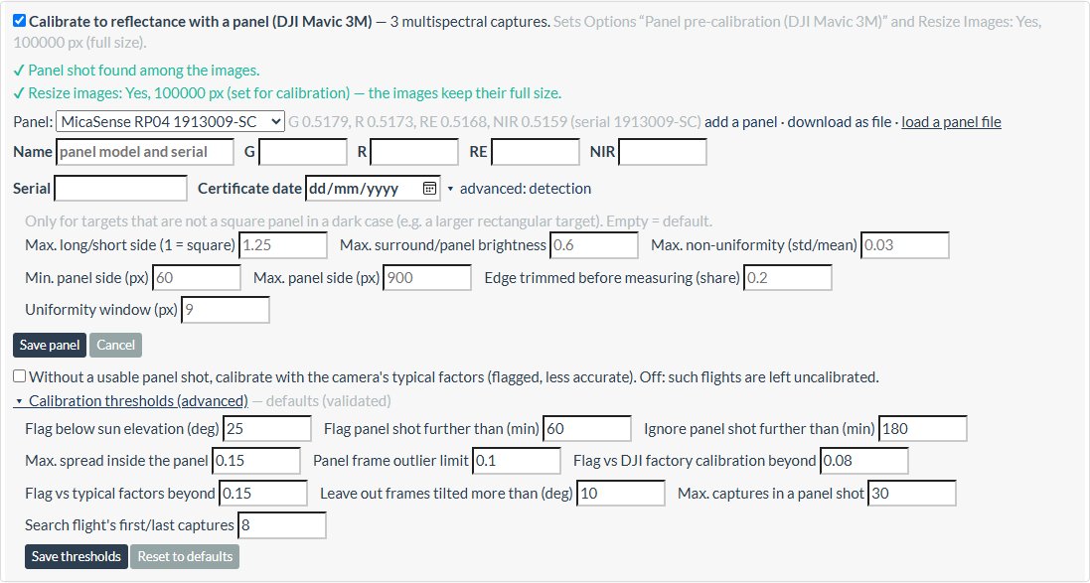This screenshot has width=1090, height=583.
Task: Click the 'defaults (validated)' text
Action: pyautogui.click(x=328, y=401)
